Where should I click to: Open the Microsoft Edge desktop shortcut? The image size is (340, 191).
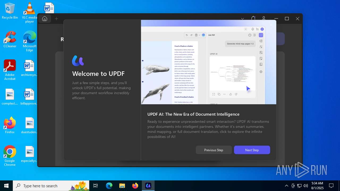[29, 41]
